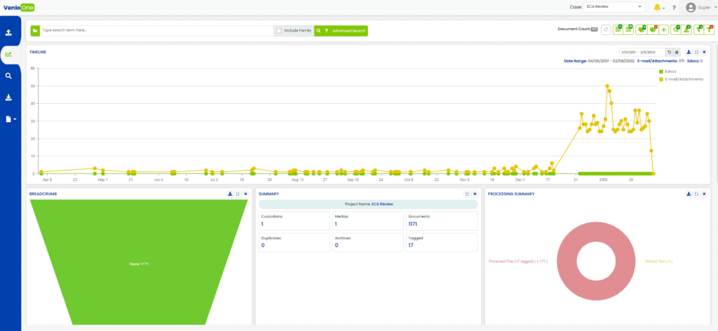This screenshot has width=718, height=331.
Task: Expand the sidebar document menu
Action: pos(11,119)
